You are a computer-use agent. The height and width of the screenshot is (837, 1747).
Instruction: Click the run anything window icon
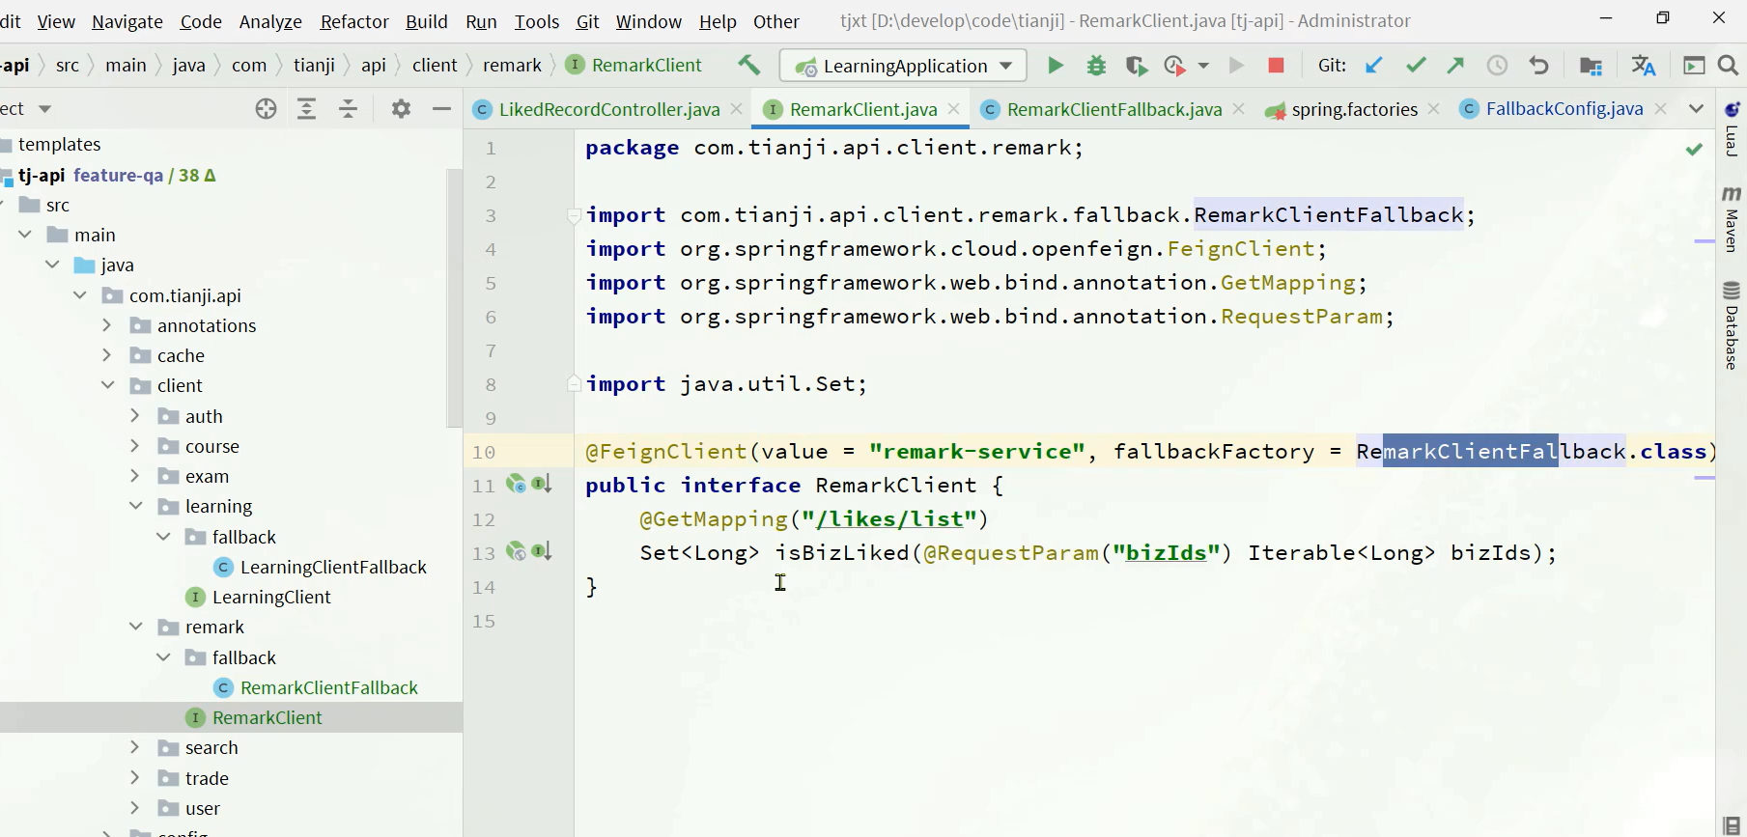(1694, 66)
